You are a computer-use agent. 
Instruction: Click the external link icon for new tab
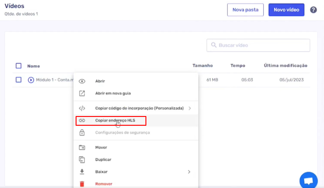pos(82,94)
